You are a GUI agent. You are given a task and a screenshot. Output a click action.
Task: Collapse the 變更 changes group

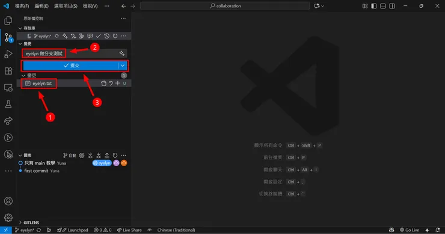point(23,76)
